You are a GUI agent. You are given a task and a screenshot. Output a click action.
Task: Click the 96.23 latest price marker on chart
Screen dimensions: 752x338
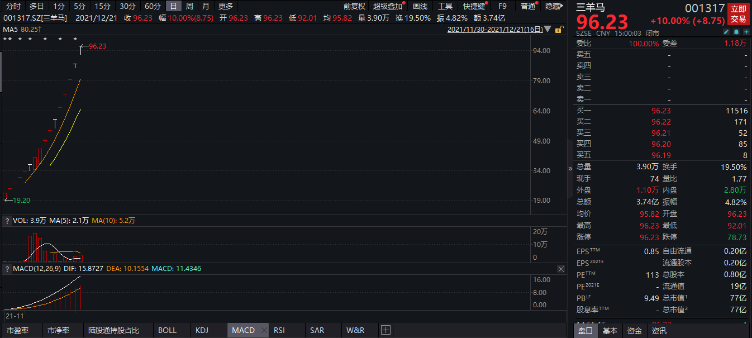coord(97,46)
